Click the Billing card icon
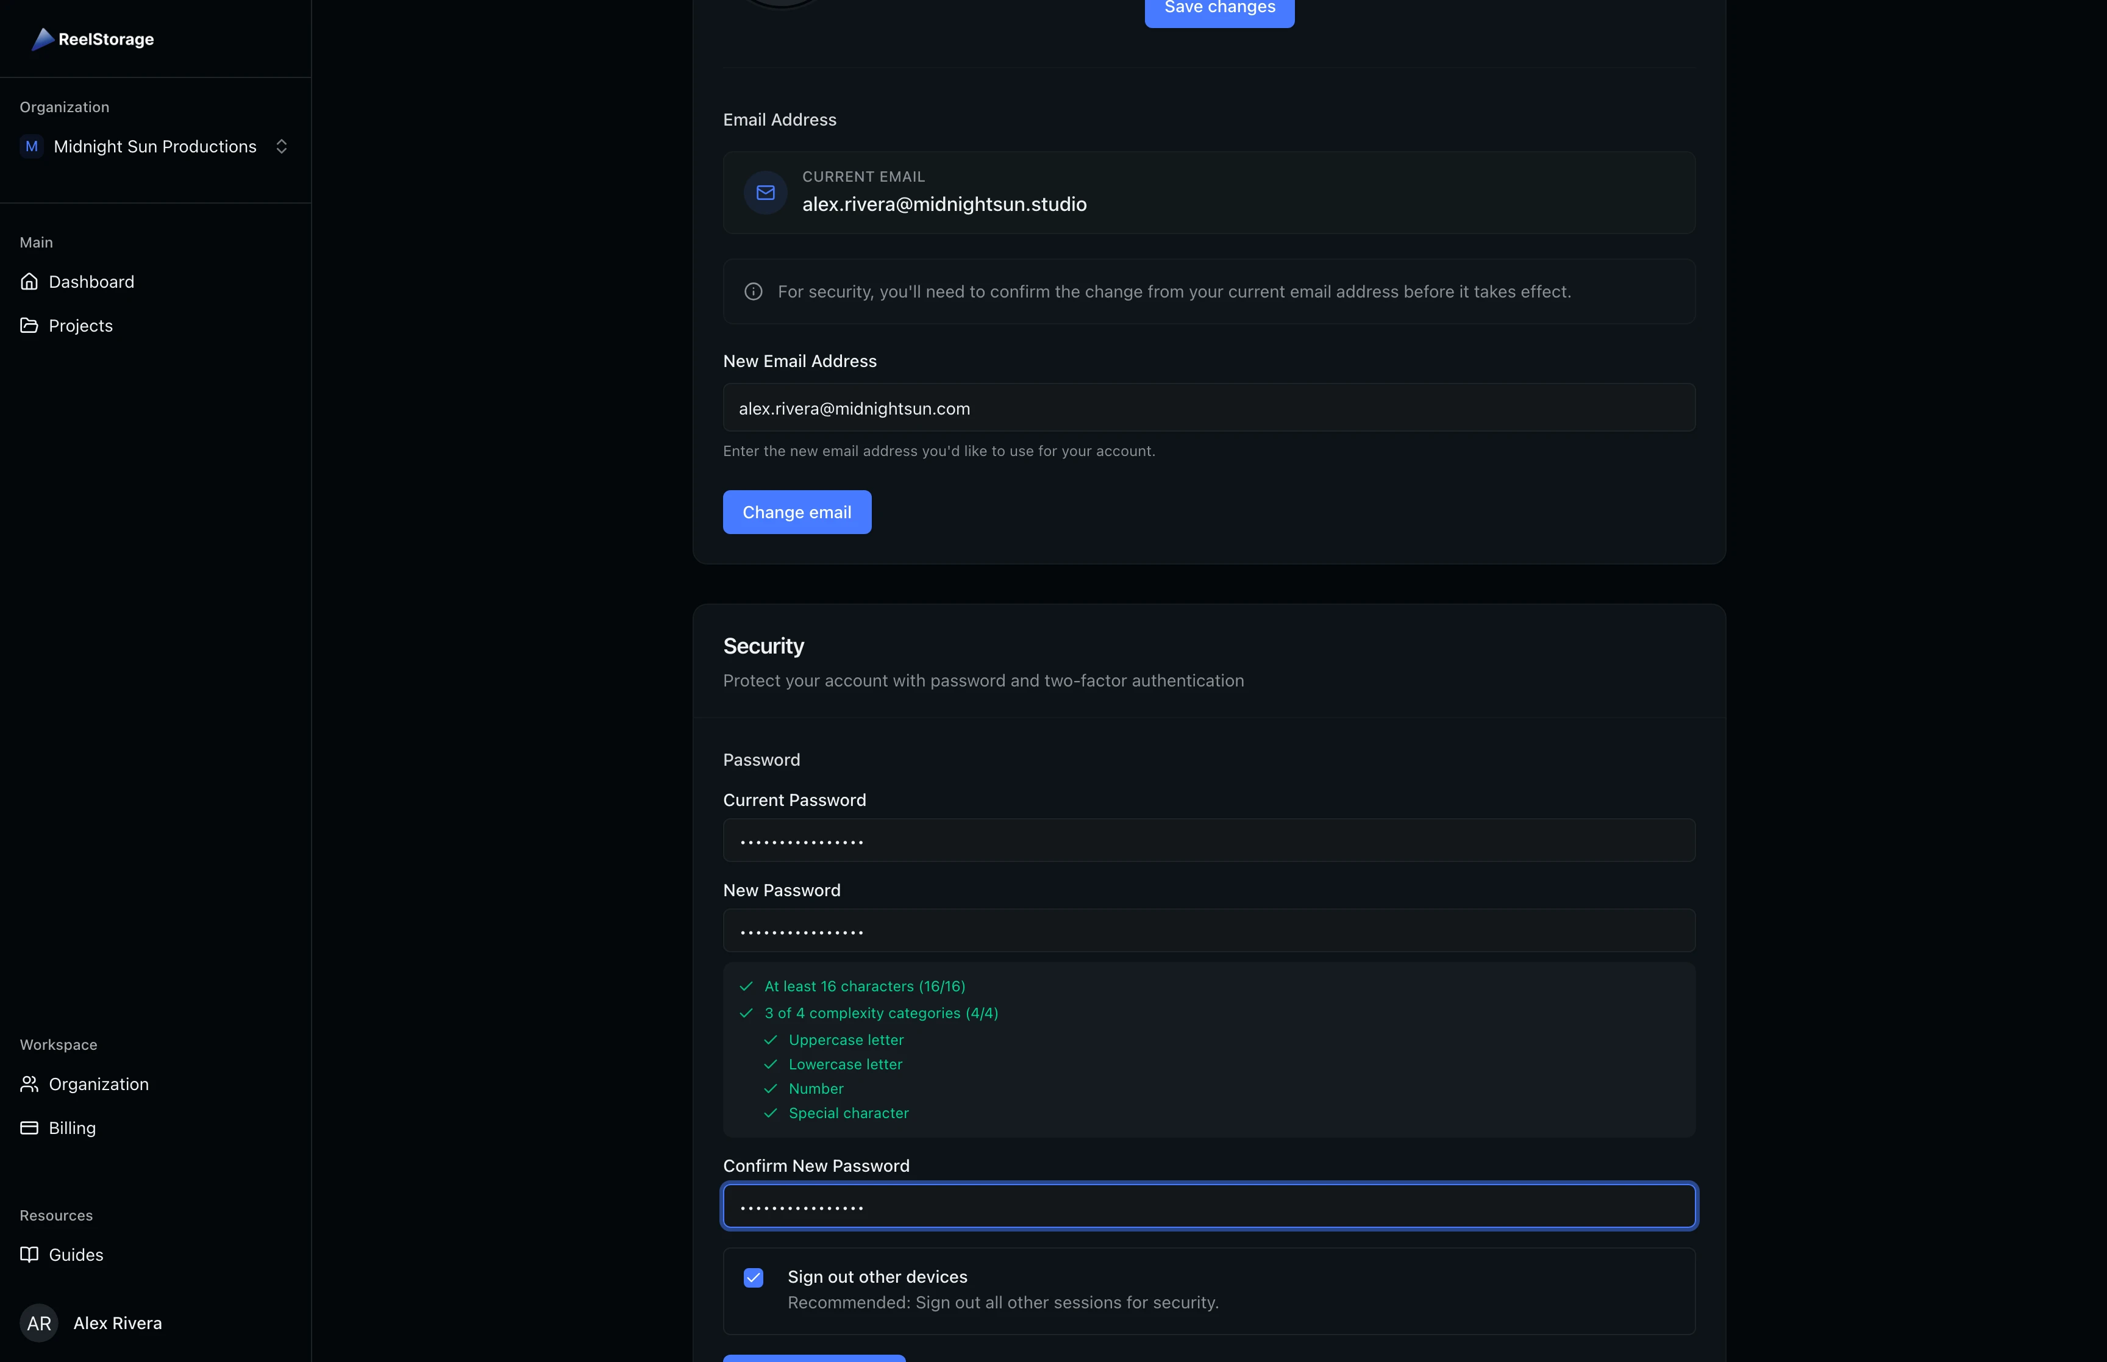The height and width of the screenshot is (1362, 2107). (x=29, y=1128)
